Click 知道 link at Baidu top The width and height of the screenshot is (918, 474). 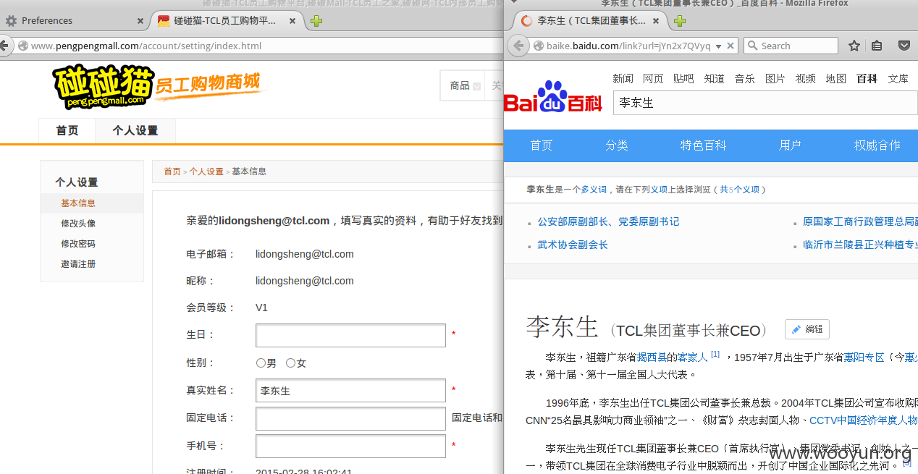714,78
